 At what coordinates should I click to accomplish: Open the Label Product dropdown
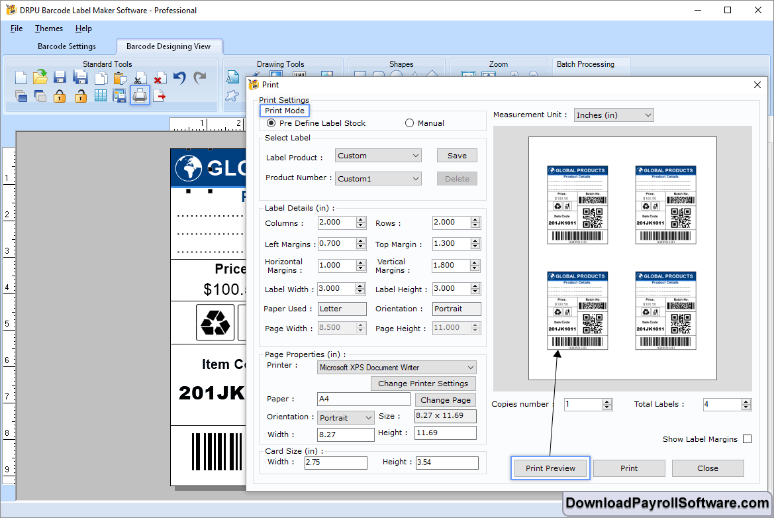[377, 156]
